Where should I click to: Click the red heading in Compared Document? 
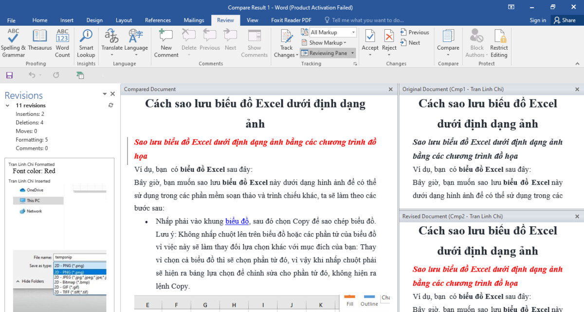pyautogui.click(x=255, y=149)
